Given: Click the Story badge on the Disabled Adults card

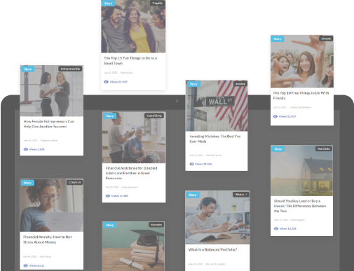Looking at the screenshot, I should [x=109, y=116].
